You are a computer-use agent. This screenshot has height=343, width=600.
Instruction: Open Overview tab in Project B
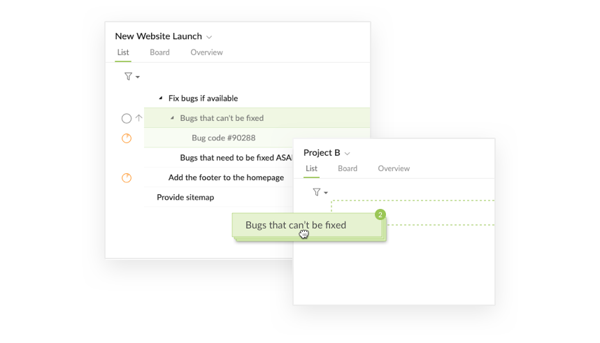[x=394, y=168]
